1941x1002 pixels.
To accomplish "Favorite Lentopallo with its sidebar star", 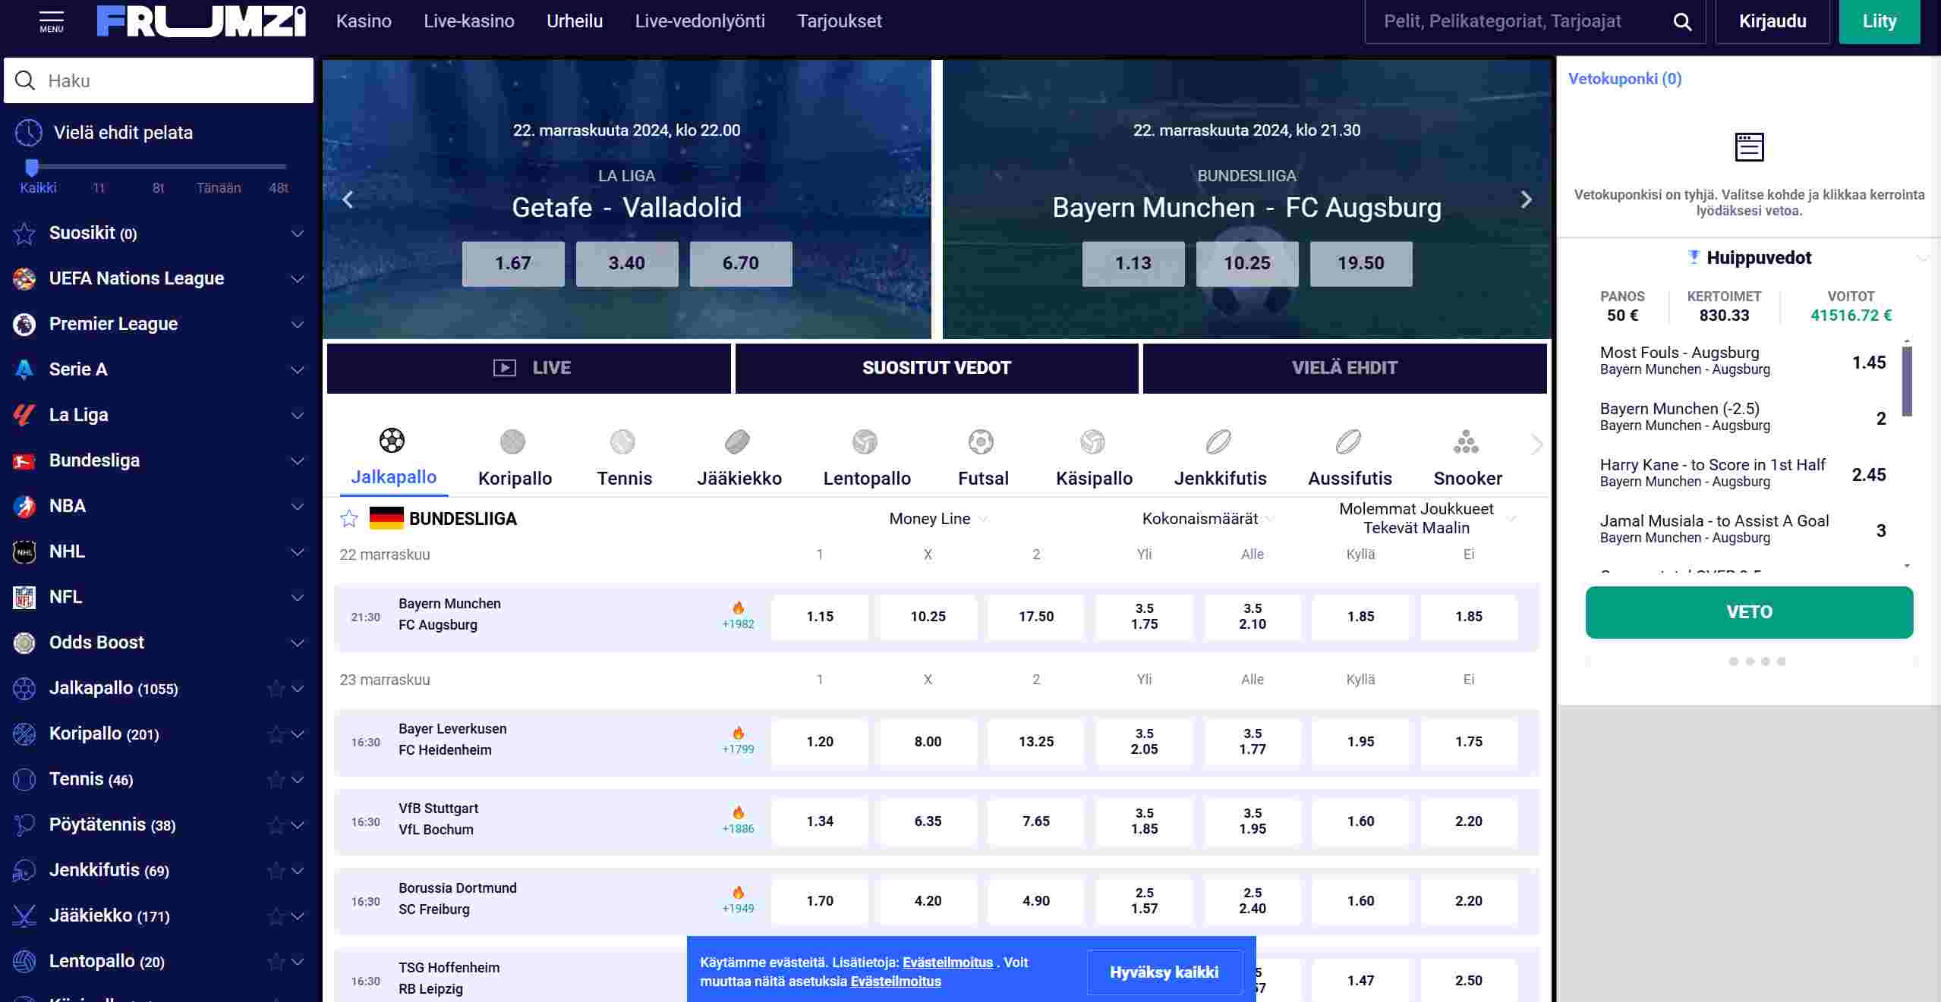I will 276,962.
